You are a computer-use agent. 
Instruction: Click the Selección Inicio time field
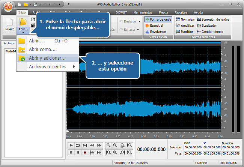tap(193, 147)
